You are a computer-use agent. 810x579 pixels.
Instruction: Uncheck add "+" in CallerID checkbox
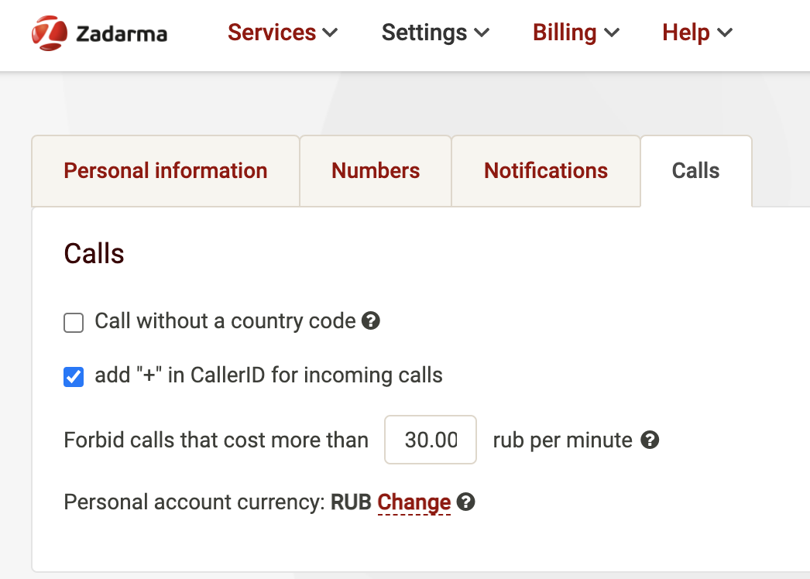tap(74, 377)
